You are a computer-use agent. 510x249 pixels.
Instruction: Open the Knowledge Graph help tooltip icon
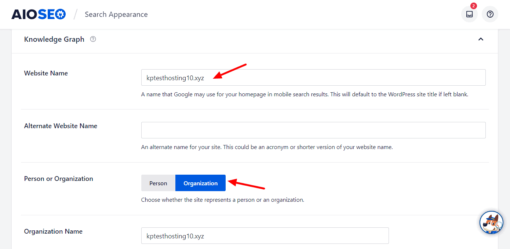pos(93,39)
